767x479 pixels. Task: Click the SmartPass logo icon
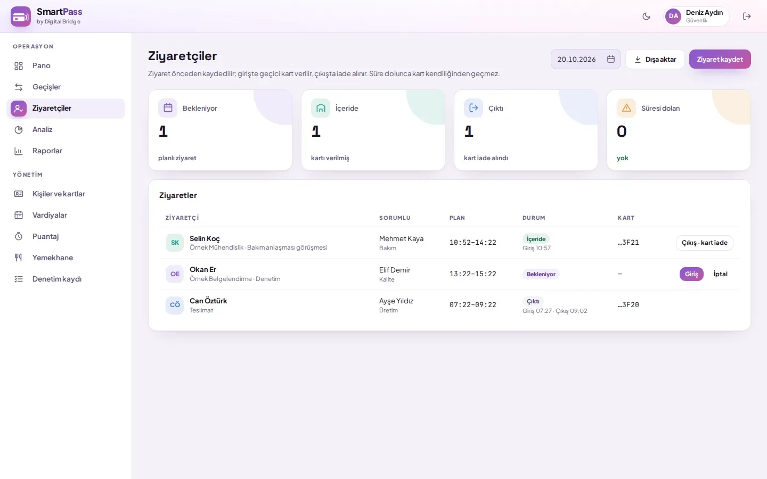[21, 16]
